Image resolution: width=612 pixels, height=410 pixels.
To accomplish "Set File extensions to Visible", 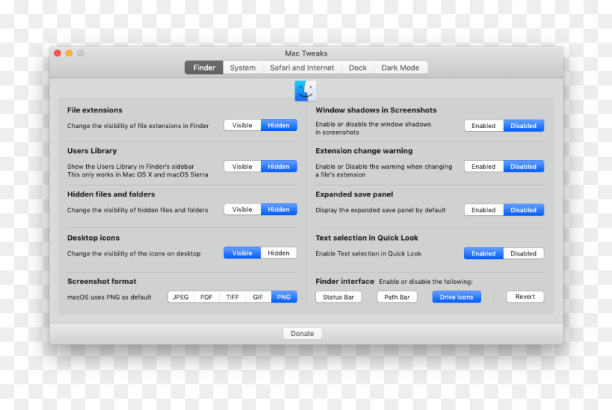I will click(243, 125).
